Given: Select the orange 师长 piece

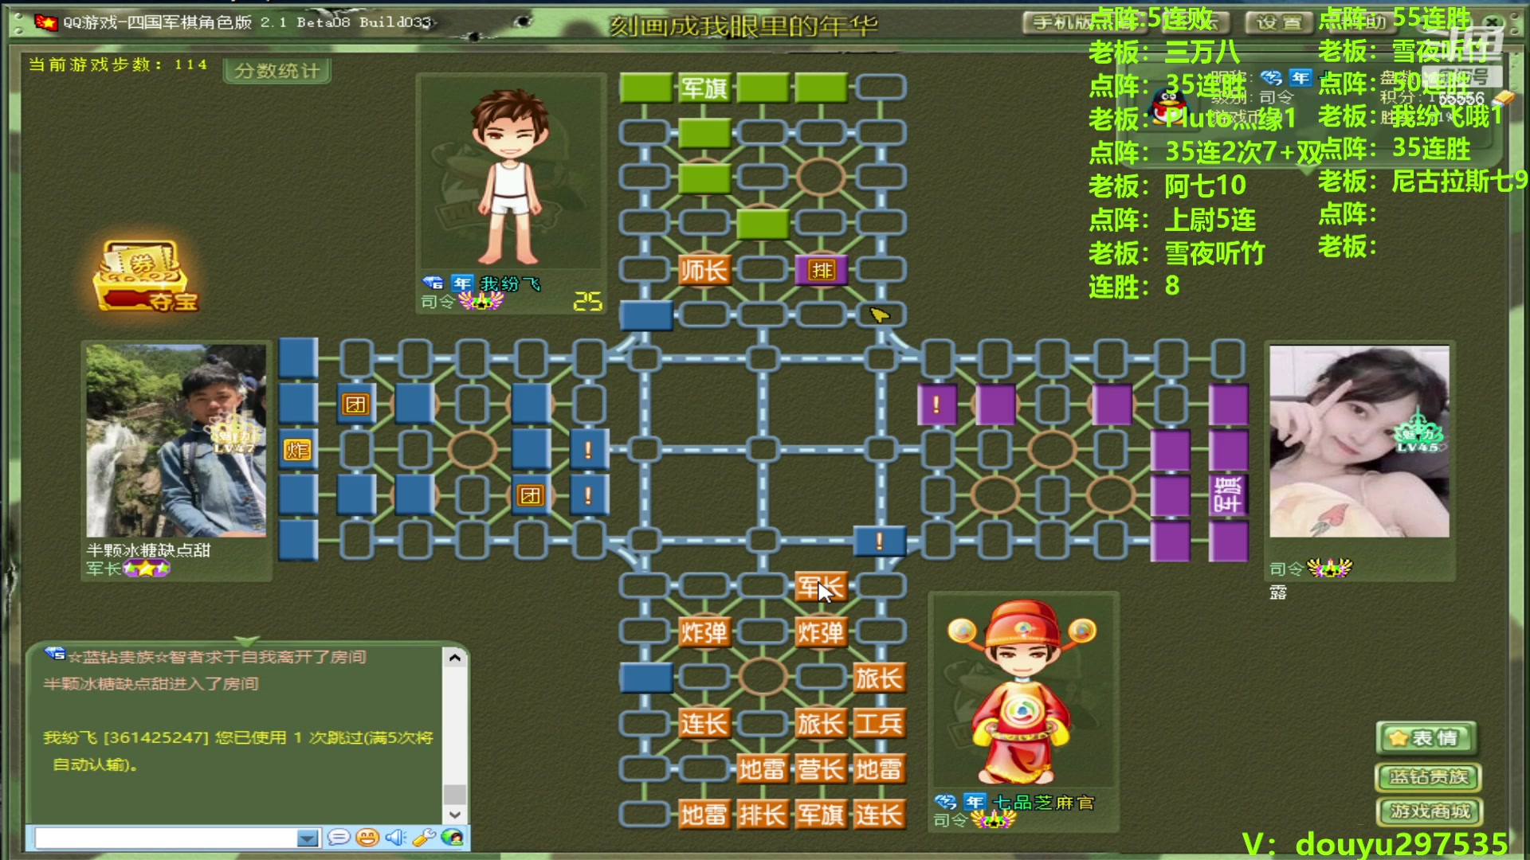Looking at the screenshot, I should [704, 270].
